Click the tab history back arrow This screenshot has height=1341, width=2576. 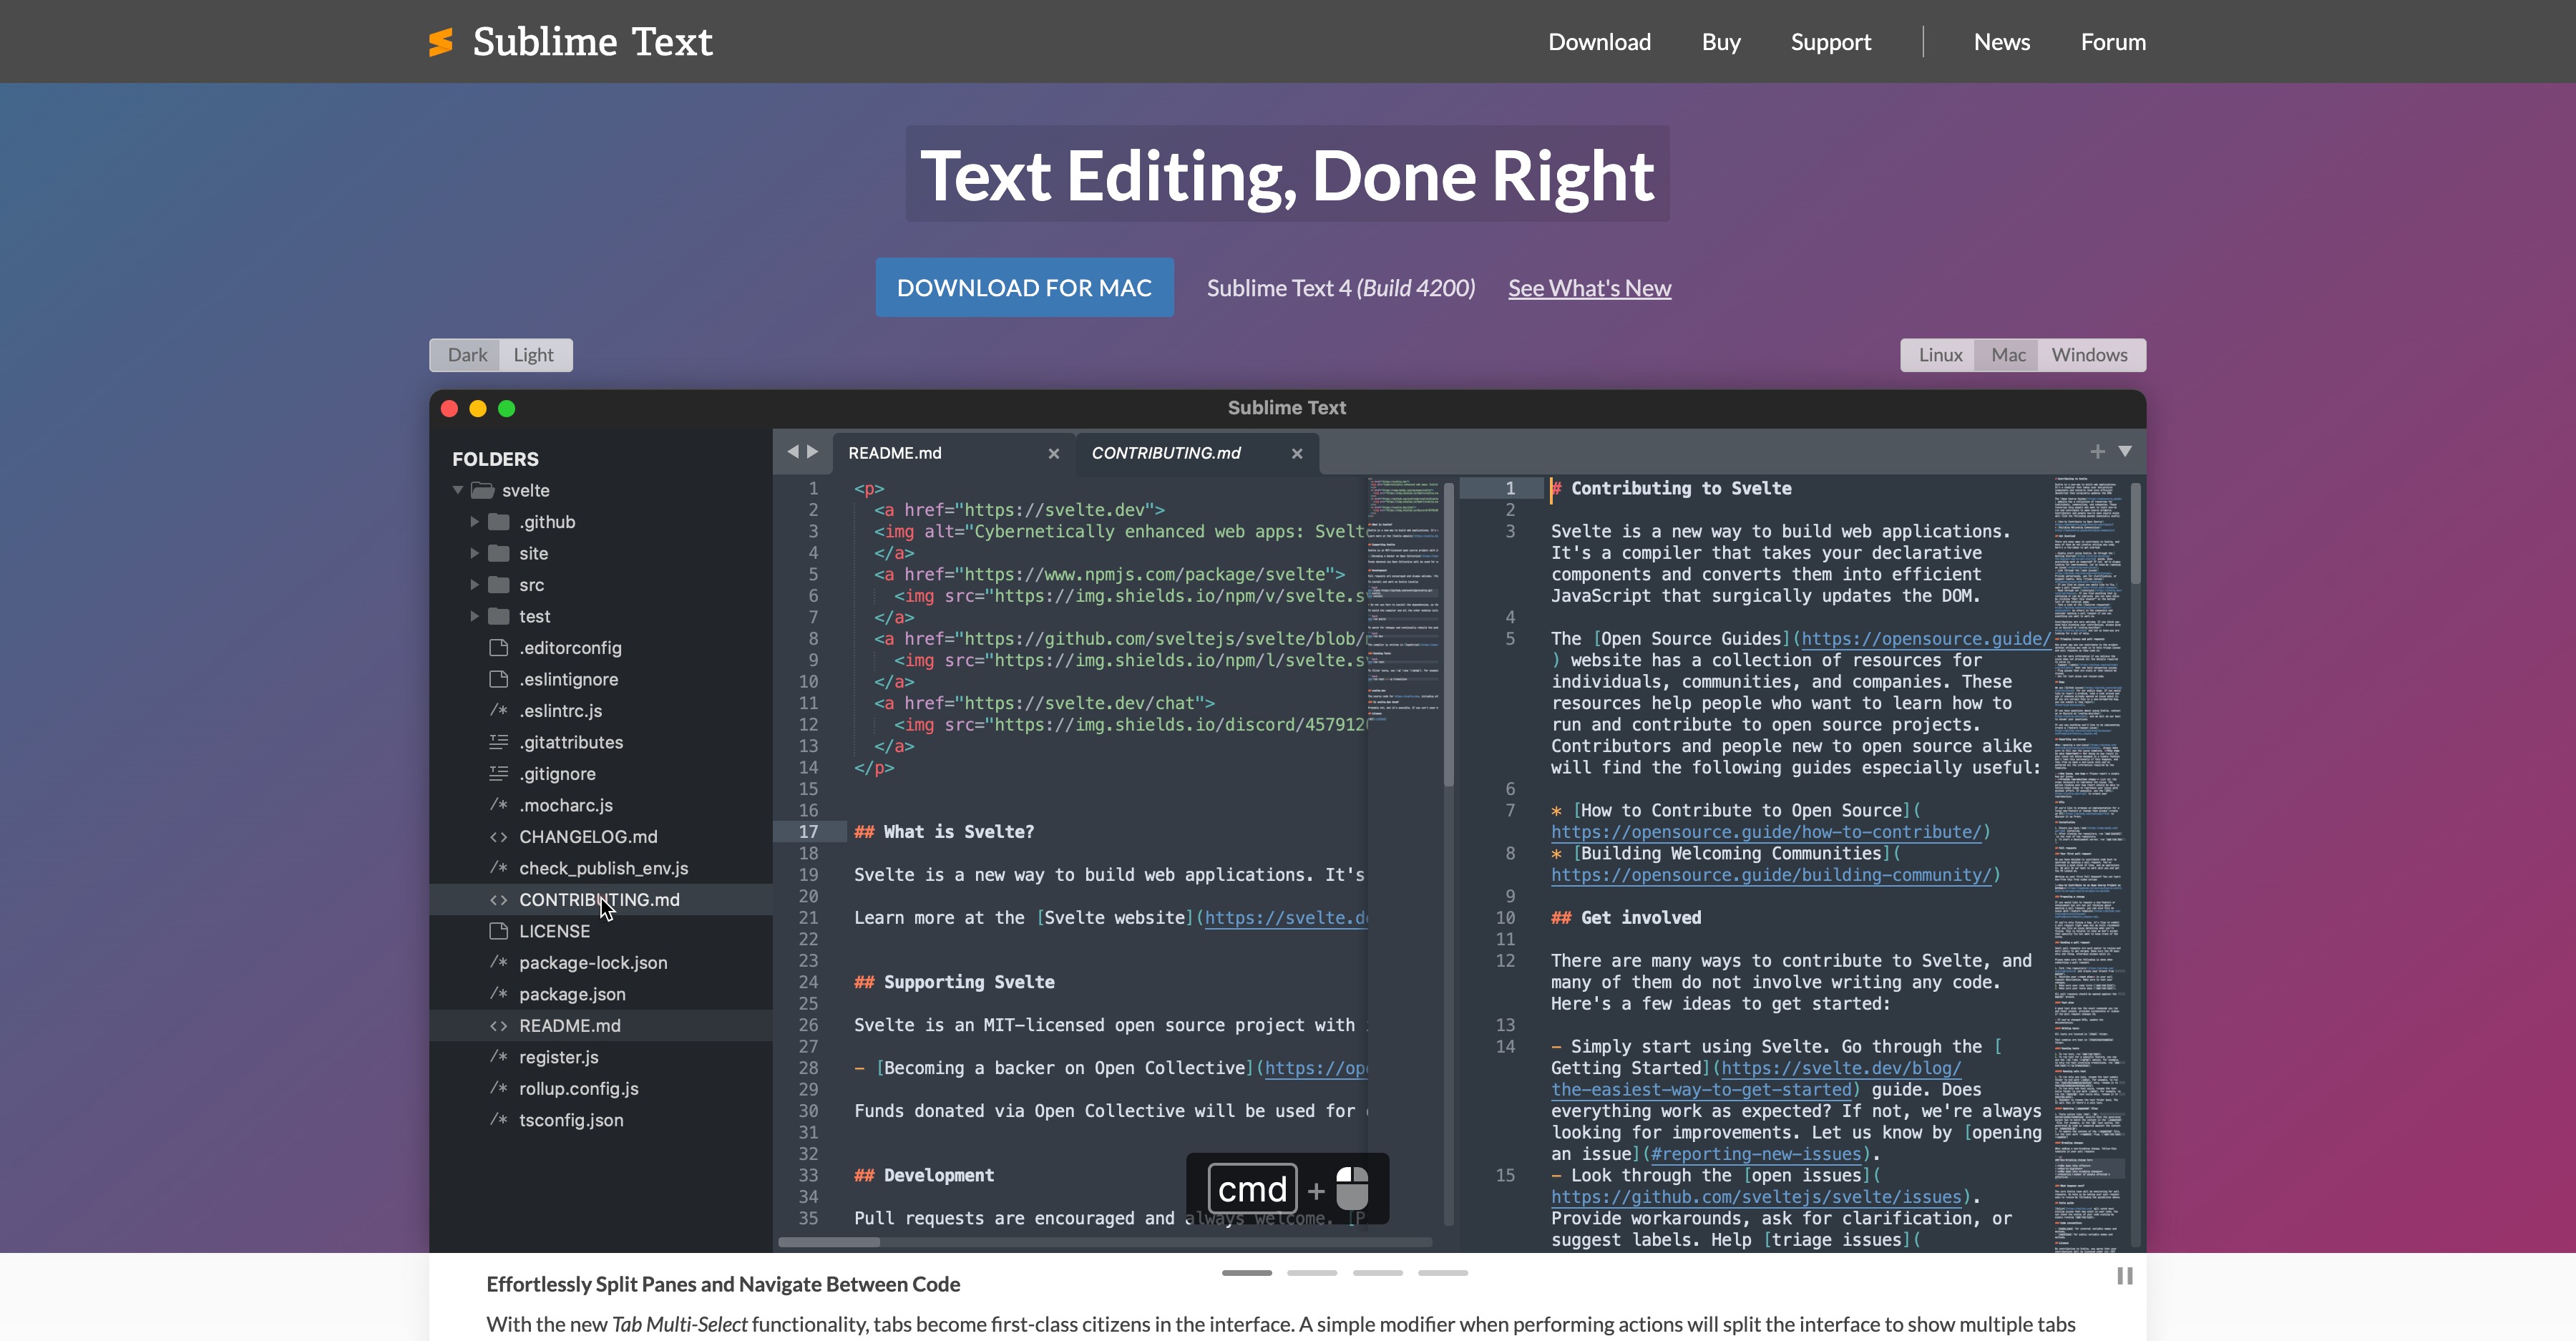pos(793,452)
